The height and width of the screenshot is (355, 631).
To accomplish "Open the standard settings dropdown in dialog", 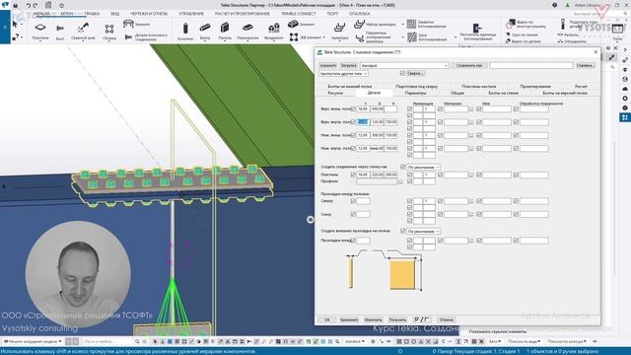I will pyautogui.click(x=404, y=65).
